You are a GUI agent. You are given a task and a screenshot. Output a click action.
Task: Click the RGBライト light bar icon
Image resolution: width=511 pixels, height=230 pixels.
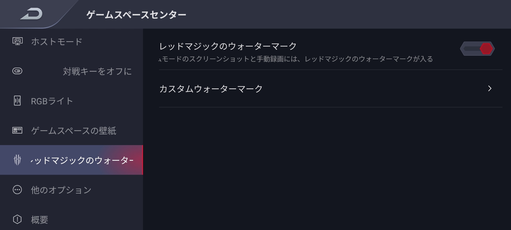tap(17, 101)
